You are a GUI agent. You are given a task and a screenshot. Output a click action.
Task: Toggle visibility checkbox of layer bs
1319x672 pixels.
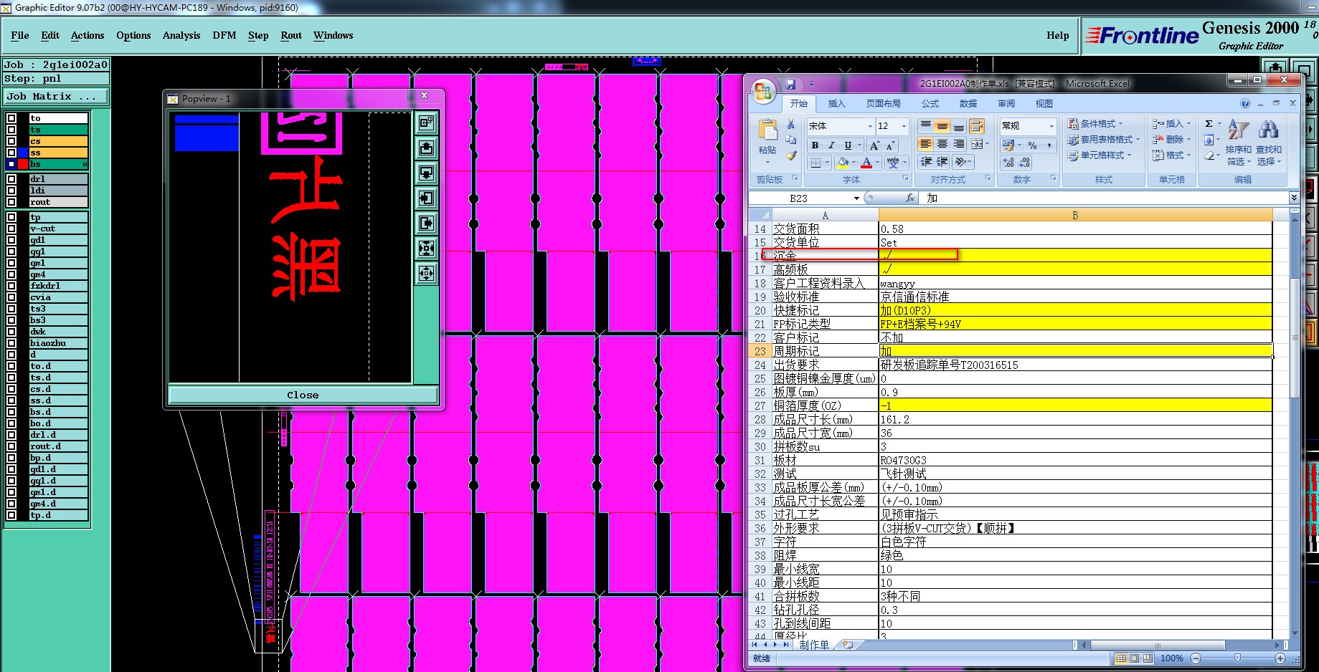click(x=11, y=164)
